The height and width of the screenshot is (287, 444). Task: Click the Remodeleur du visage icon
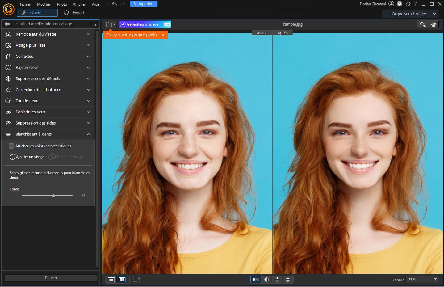pyautogui.click(x=8, y=34)
